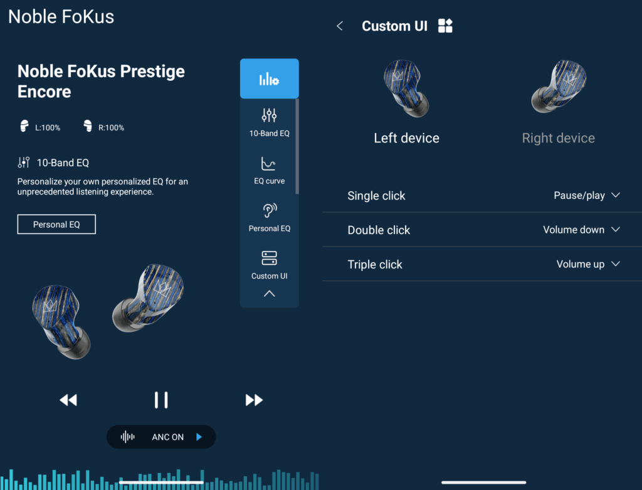
Task: Open Personal EQ from the sidebar
Action: point(269,218)
